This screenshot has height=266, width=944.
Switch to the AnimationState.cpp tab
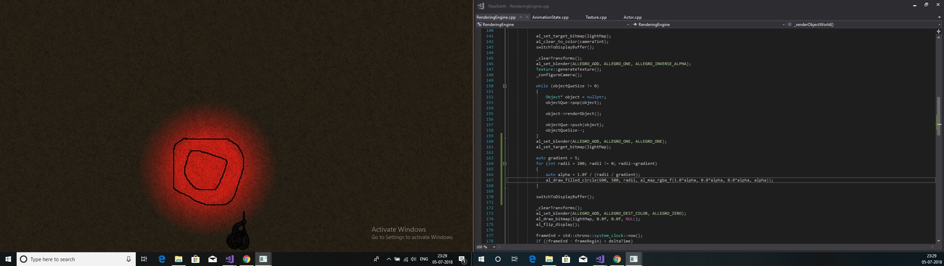(550, 17)
